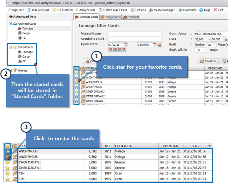The height and width of the screenshot is (183, 228).
Task: Run Analyze Mail from the toolbar
Action: click(x=85, y=10)
